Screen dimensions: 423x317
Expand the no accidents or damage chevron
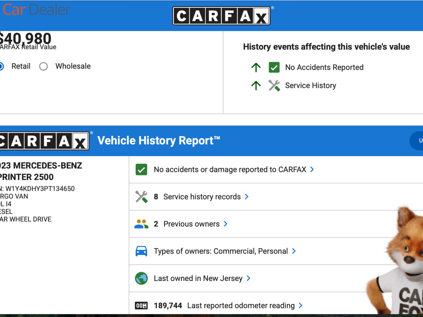tap(312, 170)
